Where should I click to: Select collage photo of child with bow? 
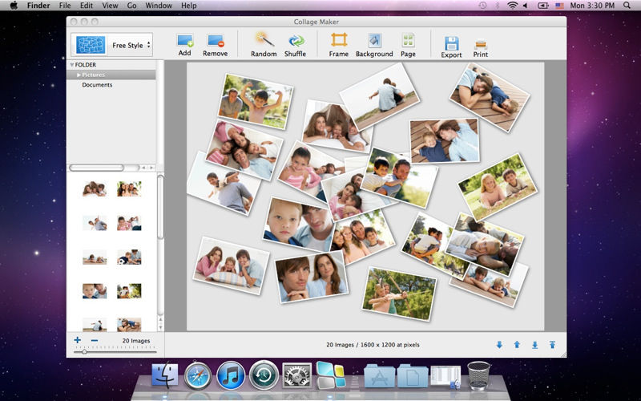click(x=399, y=294)
